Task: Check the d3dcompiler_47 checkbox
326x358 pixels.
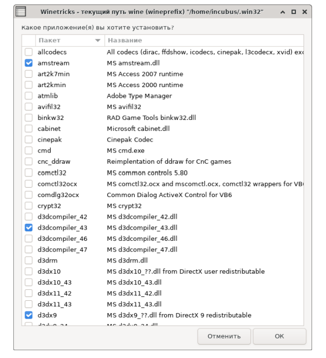Action: pos(28,250)
